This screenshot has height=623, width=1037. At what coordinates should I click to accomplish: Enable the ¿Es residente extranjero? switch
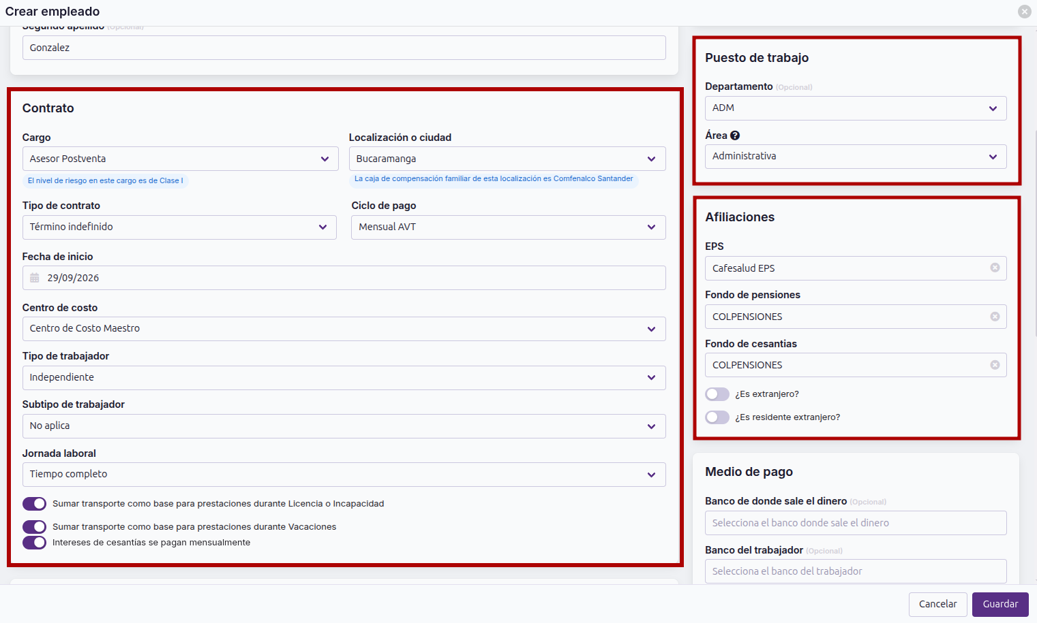pos(717,417)
